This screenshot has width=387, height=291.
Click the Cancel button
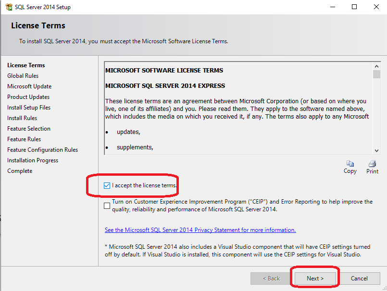(x=359, y=278)
